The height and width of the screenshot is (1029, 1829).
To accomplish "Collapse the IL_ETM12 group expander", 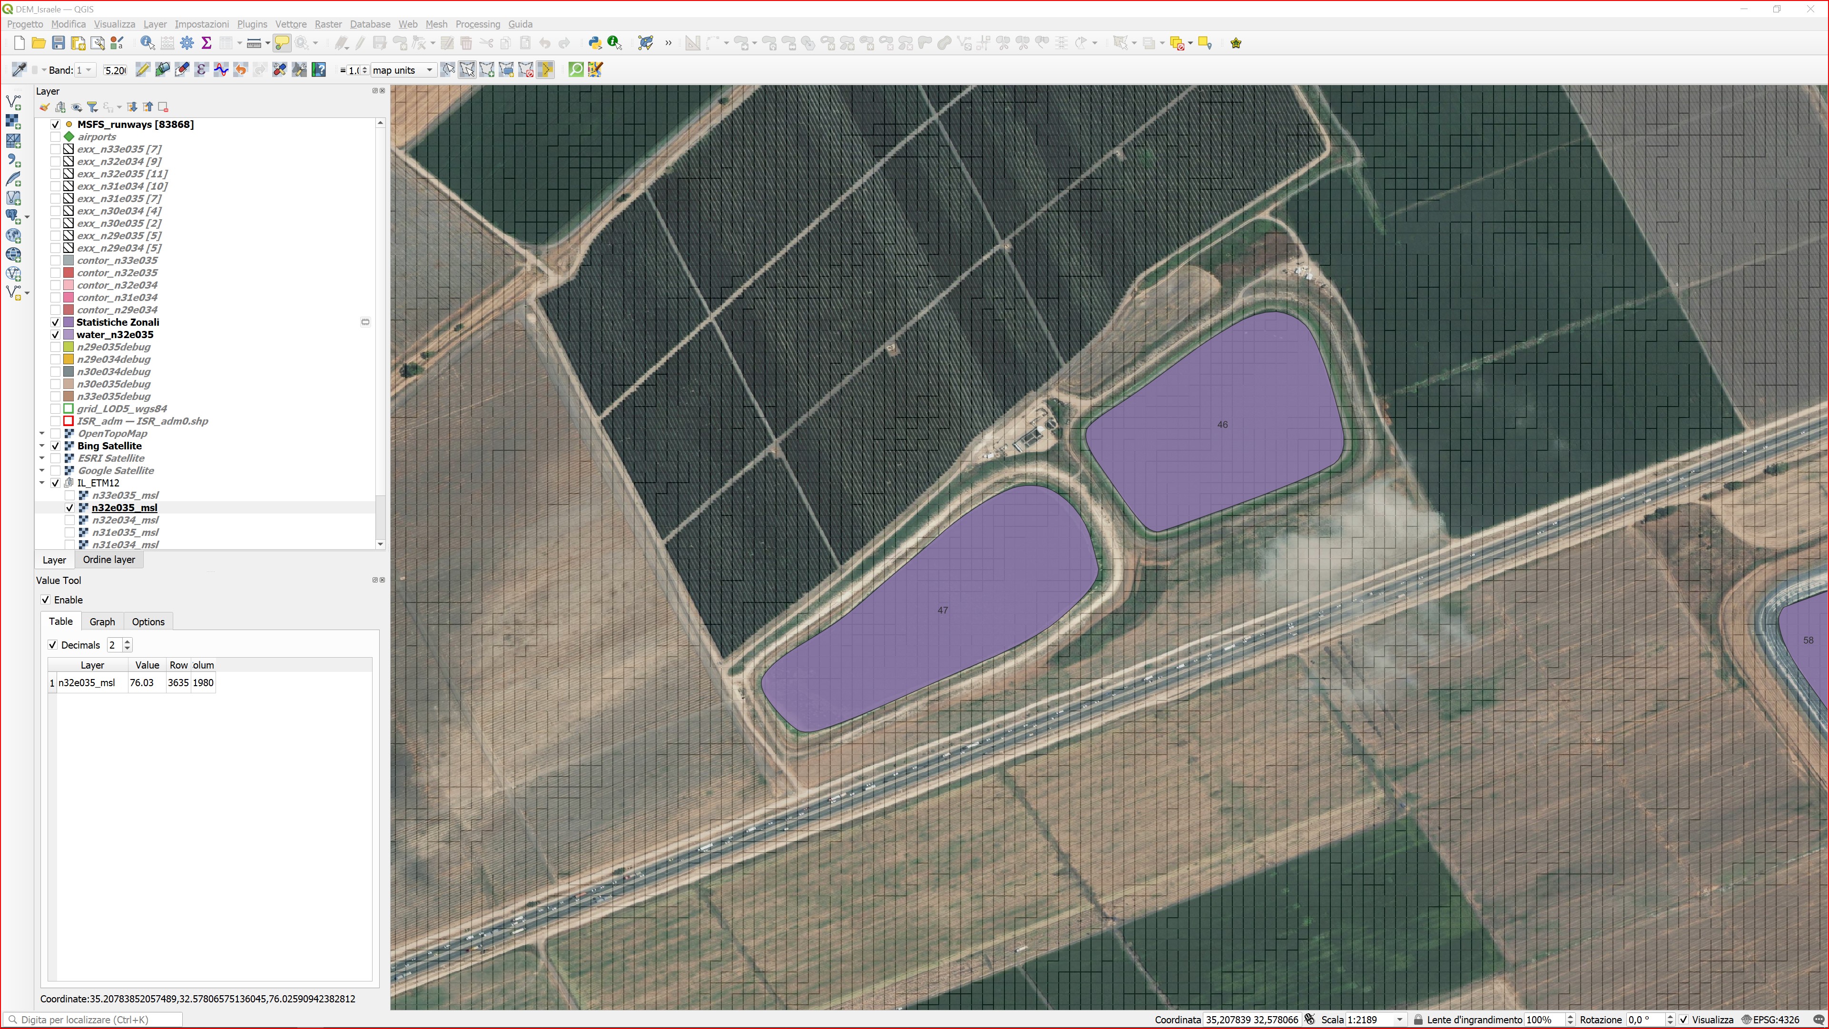I will tap(42, 483).
